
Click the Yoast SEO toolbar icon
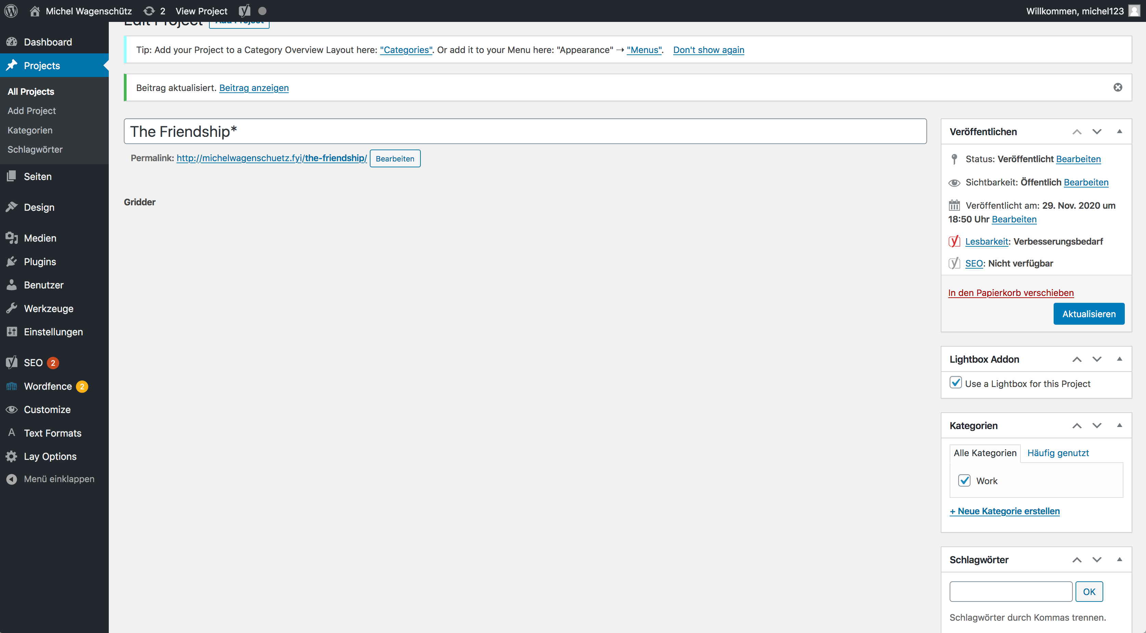point(245,11)
